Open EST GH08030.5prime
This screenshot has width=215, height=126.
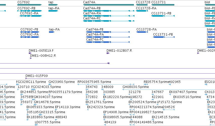tap(136, 87)
